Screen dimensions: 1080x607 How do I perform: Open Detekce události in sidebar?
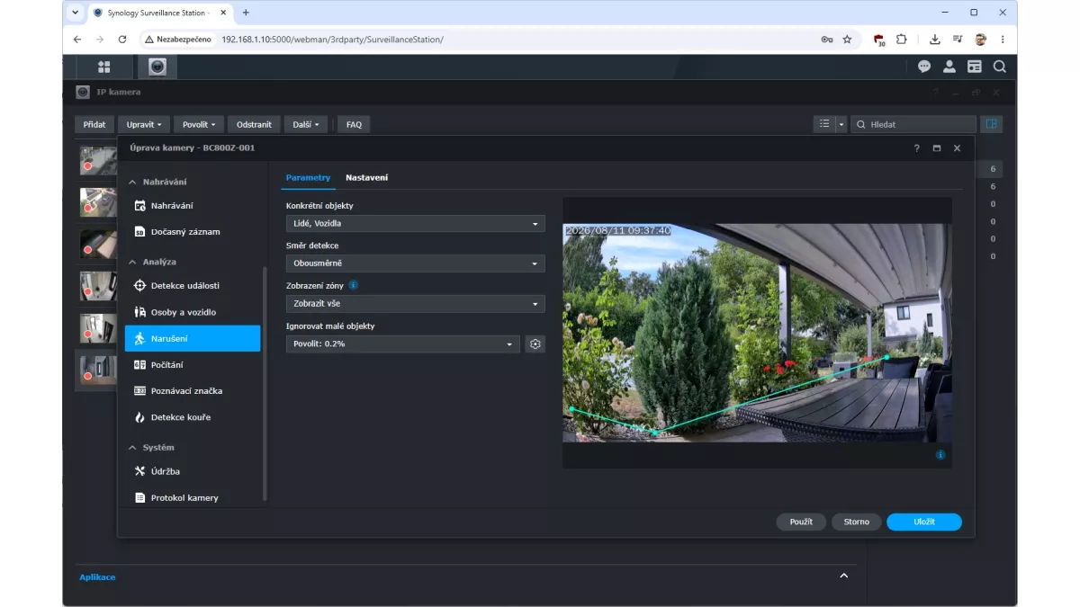point(193,286)
